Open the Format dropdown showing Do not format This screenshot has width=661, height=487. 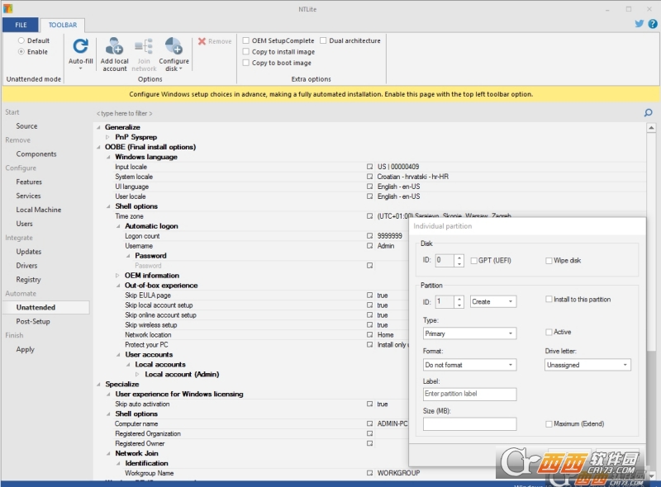(469, 365)
